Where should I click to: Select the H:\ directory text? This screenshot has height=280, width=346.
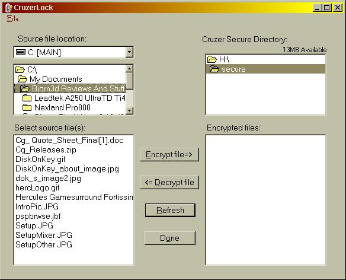(224, 59)
